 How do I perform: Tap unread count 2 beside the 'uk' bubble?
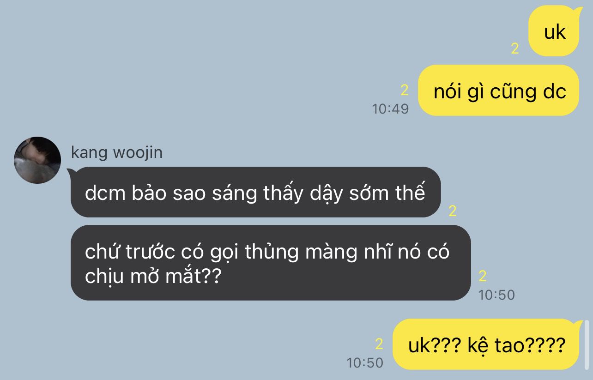pyautogui.click(x=515, y=48)
